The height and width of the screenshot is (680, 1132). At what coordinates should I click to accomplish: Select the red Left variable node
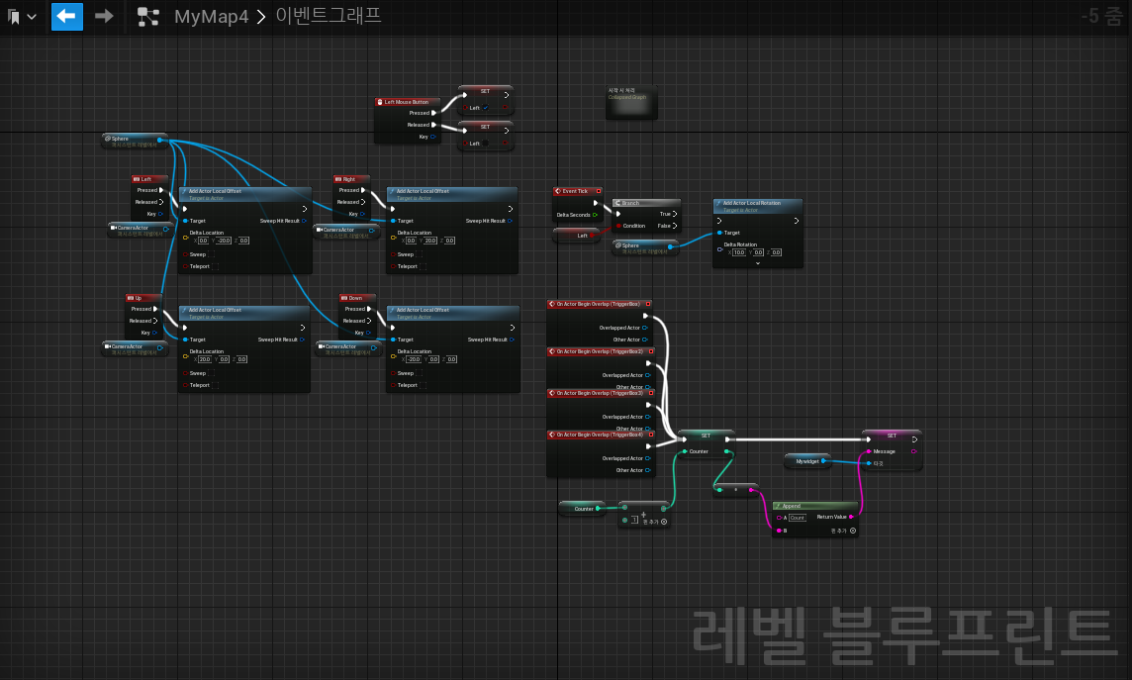pyautogui.click(x=576, y=236)
